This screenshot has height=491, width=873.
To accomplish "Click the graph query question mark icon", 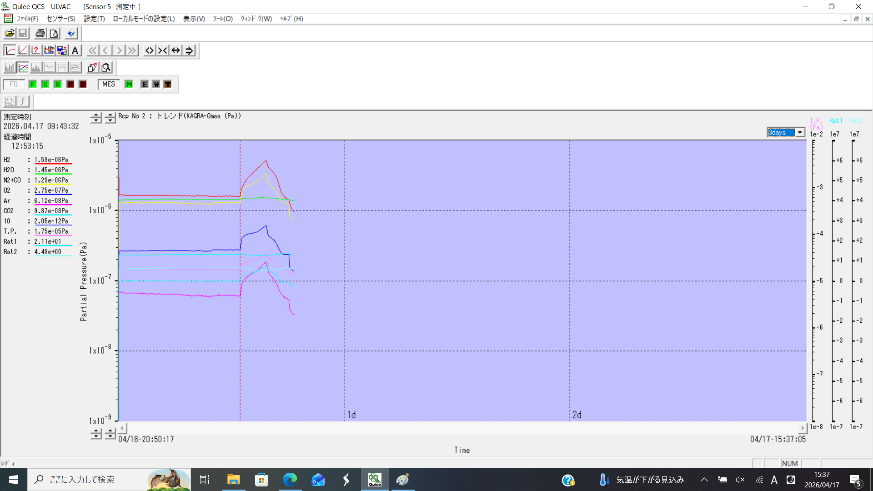I will [36, 50].
